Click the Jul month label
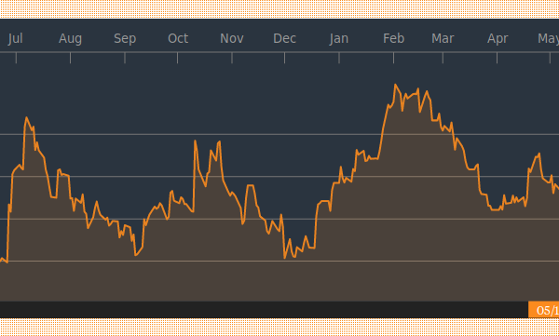This screenshot has height=336, width=559. click(15, 38)
